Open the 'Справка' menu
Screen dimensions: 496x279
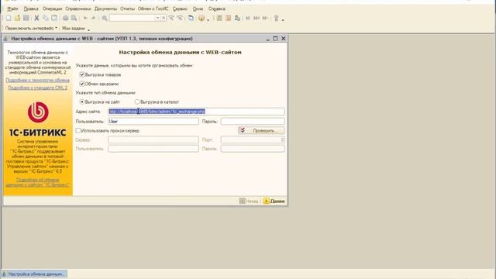(217, 9)
